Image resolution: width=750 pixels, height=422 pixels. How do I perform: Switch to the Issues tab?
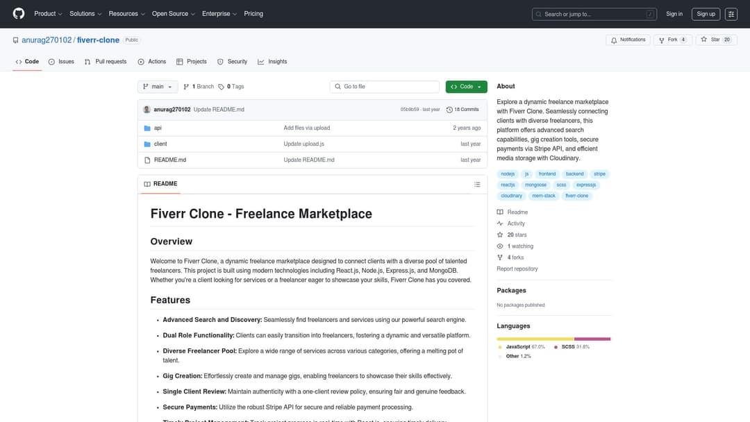coord(61,62)
